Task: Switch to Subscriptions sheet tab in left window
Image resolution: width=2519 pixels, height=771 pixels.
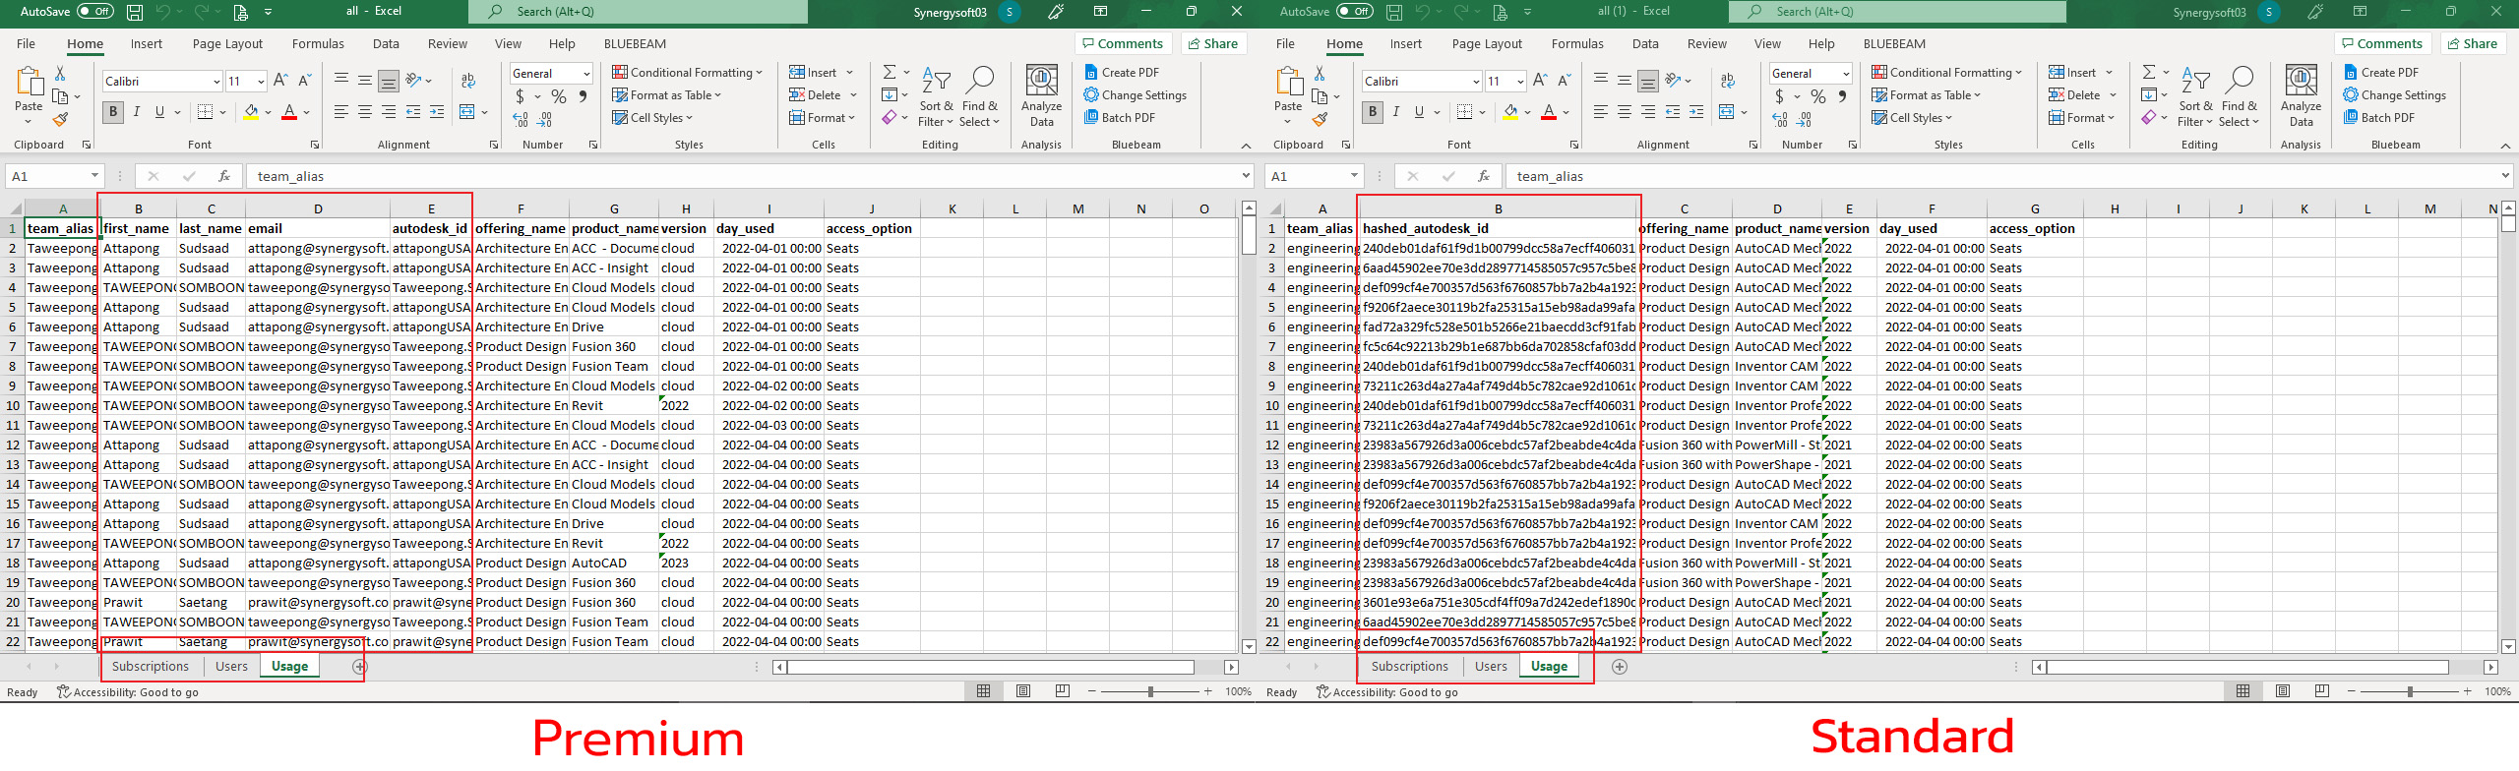Action: point(150,667)
